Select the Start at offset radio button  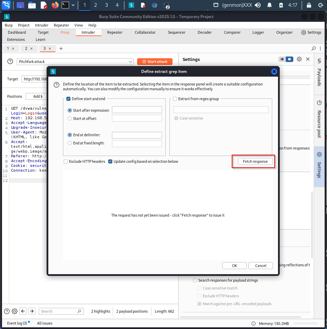[70, 119]
